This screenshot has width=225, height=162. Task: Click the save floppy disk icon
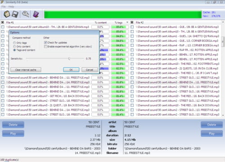(x=15, y=14)
